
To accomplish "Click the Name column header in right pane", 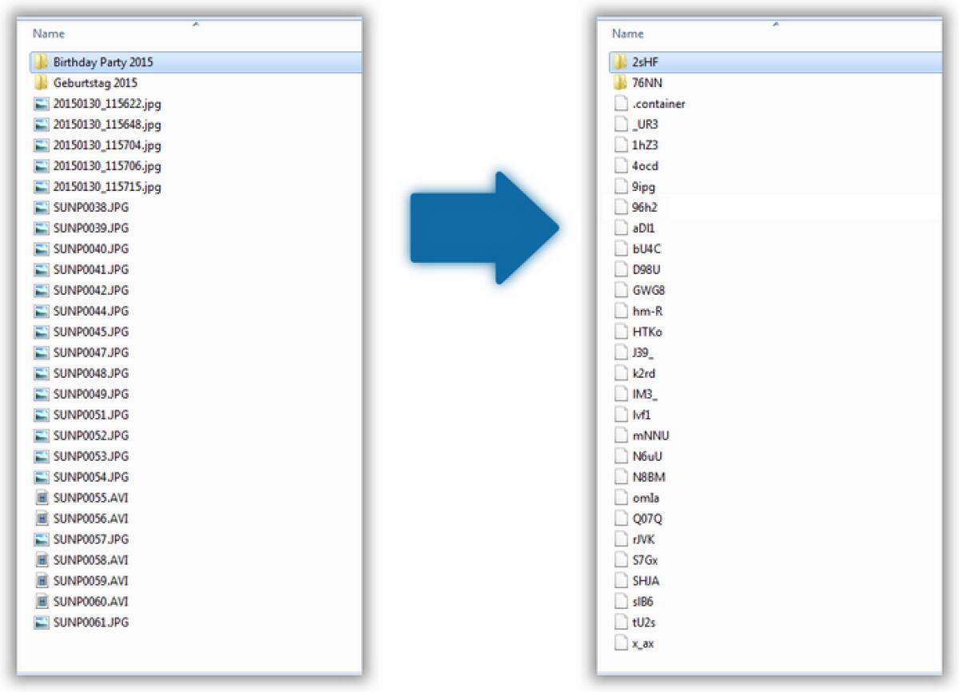I will pos(627,34).
